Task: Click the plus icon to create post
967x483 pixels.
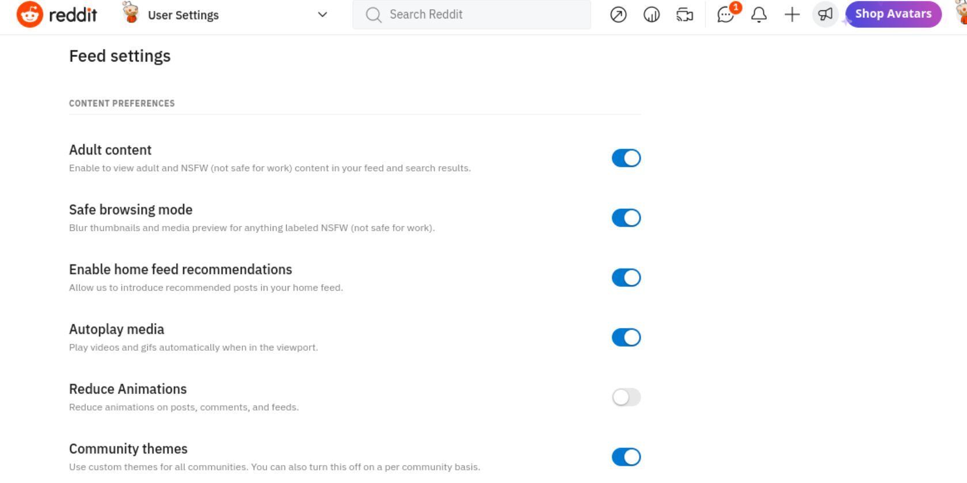Action: (792, 14)
